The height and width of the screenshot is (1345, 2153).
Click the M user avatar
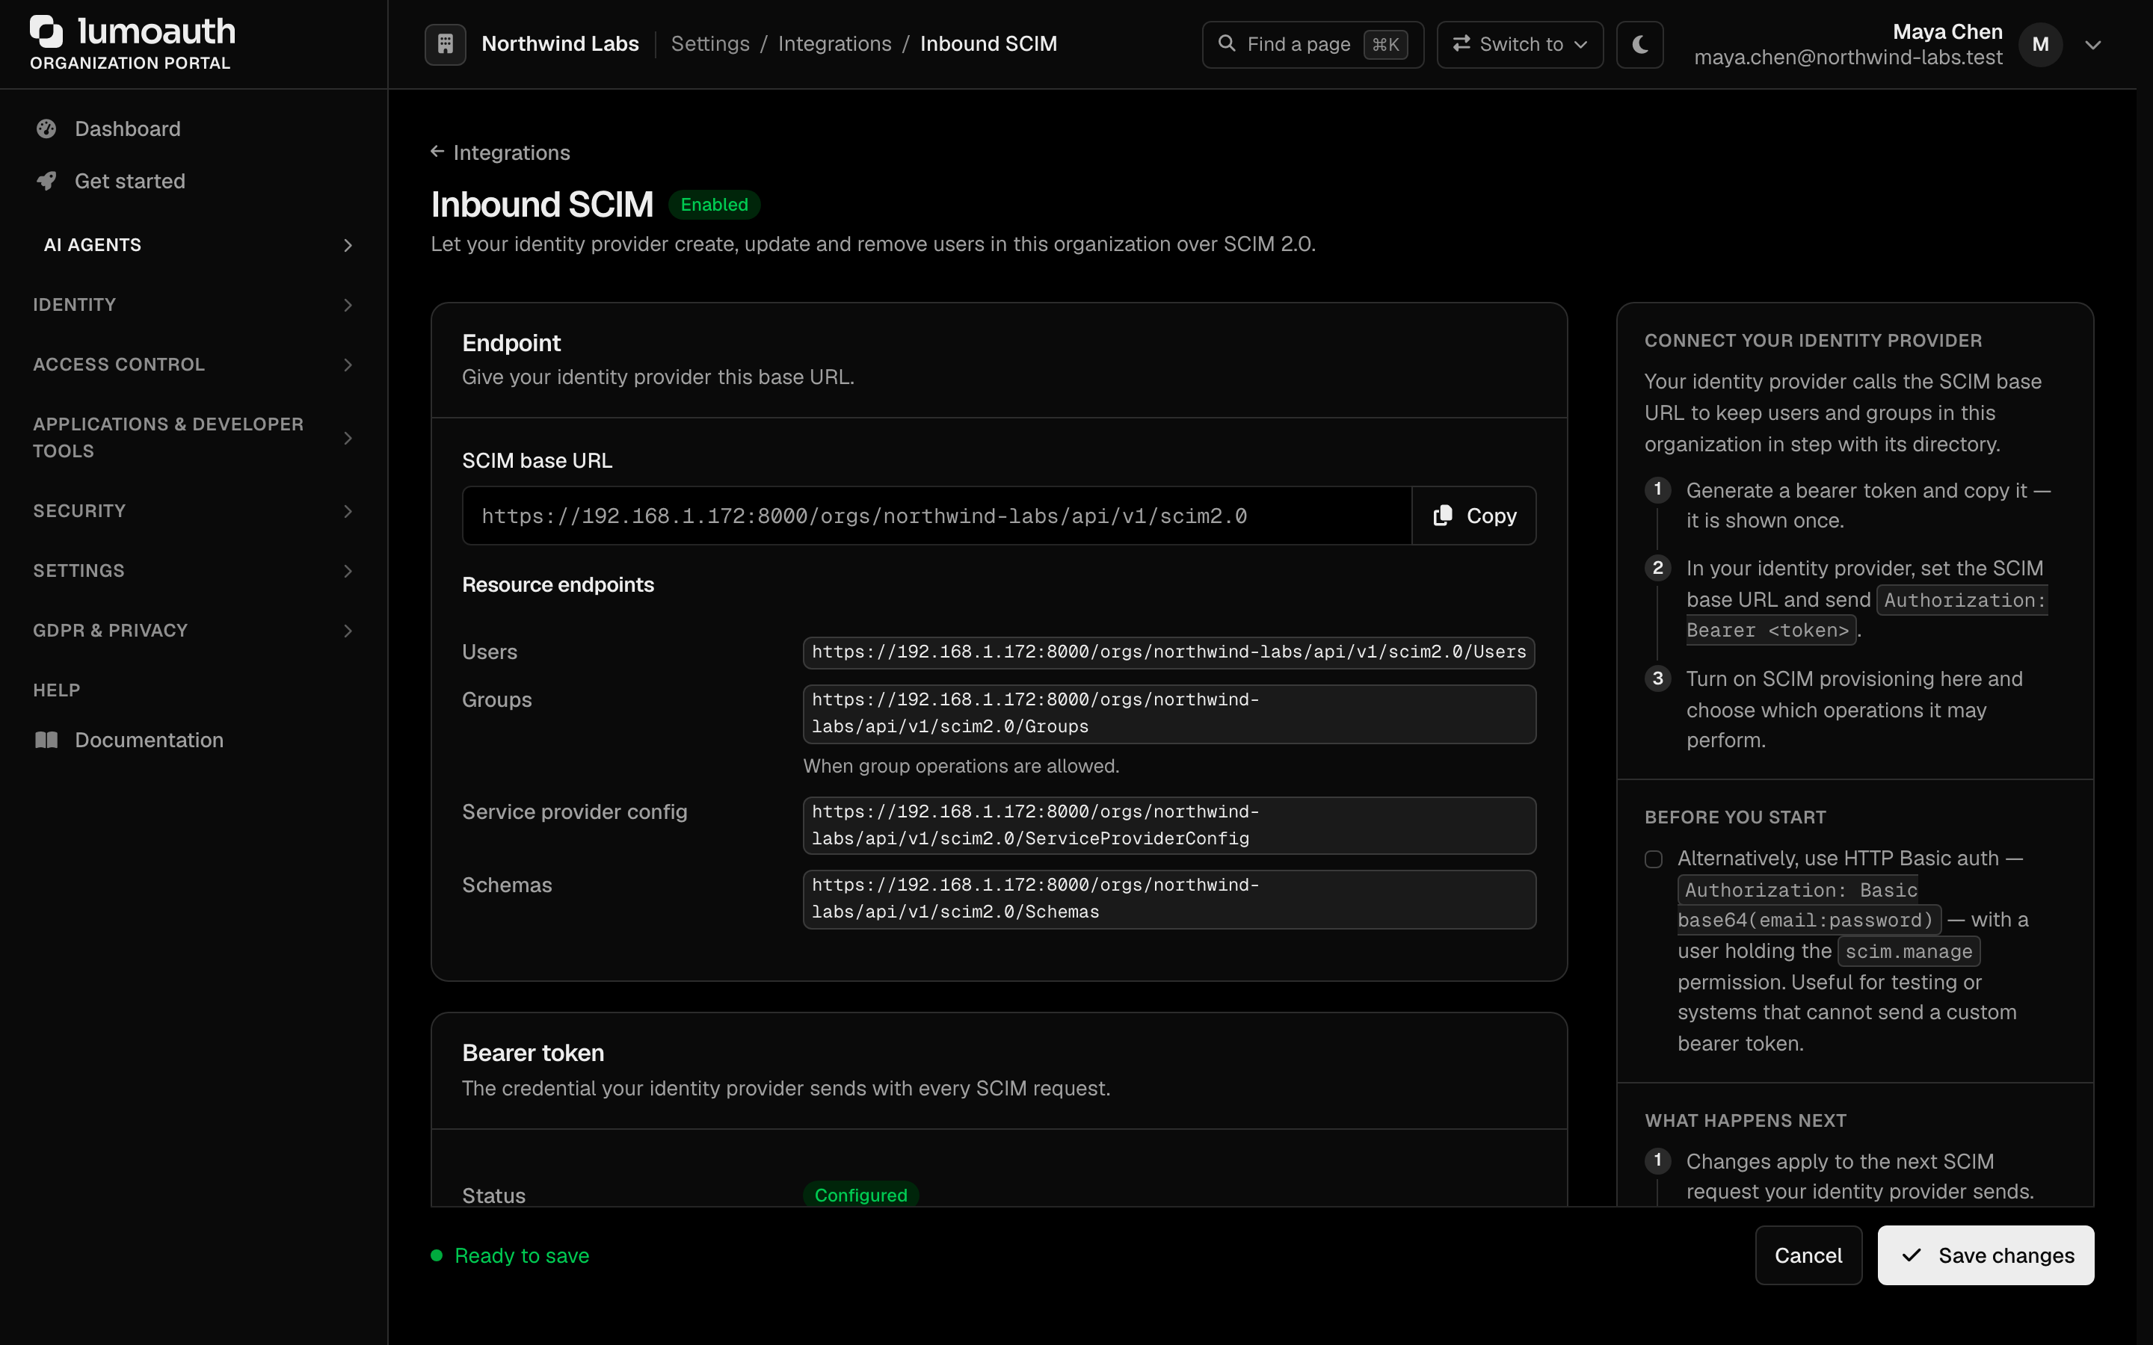click(2040, 45)
